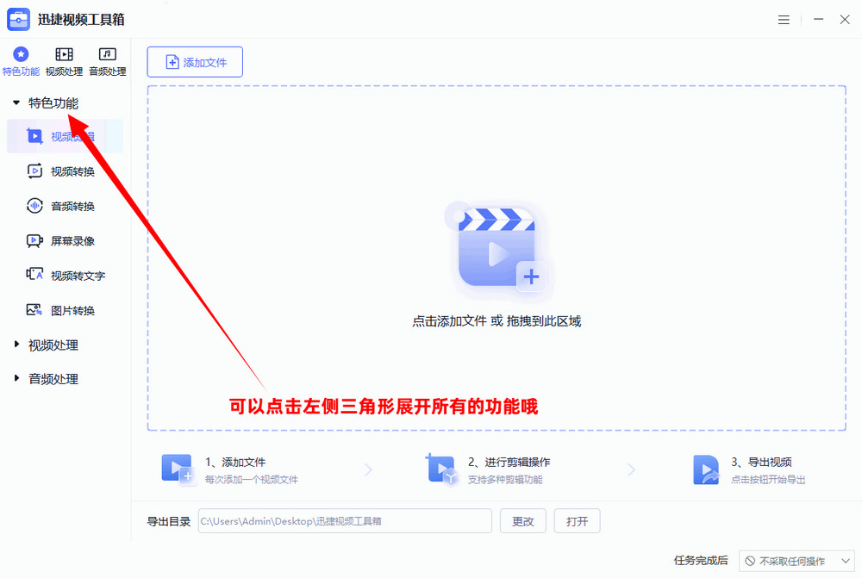Click the 点击按钮开始导出 hint text

point(768,480)
